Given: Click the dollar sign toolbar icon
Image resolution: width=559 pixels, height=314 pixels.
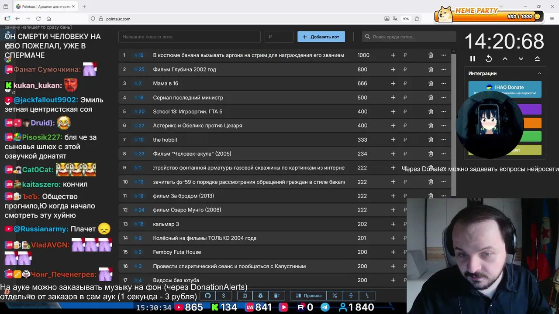Looking at the screenshot, I should (x=224, y=296).
